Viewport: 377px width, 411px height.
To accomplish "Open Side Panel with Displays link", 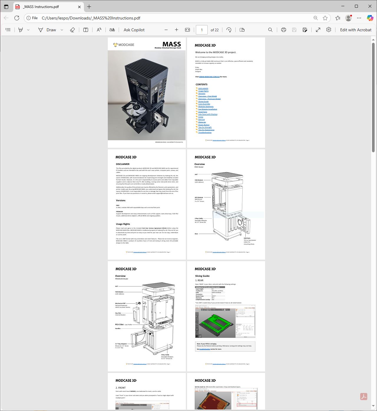I will point(208,114).
